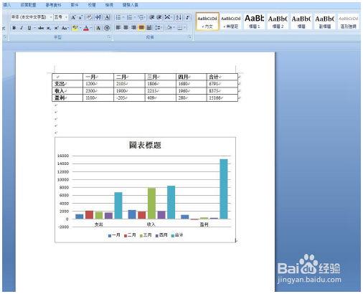Open the 插入 ribbon tab
Screen dimensions: 363x294
7,5
